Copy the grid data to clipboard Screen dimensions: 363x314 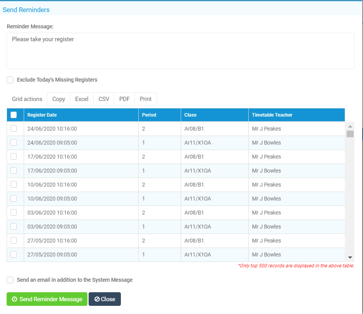point(59,99)
